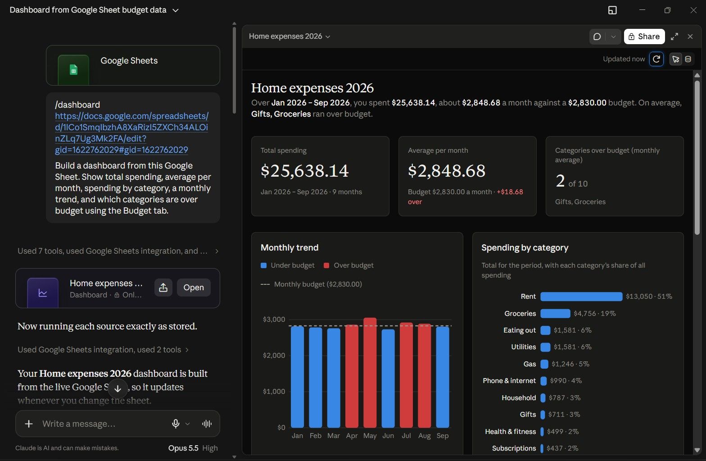The height and width of the screenshot is (461, 706).
Task: Open the Google Sheets spreadsheet link
Action: click(x=131, y=133)
